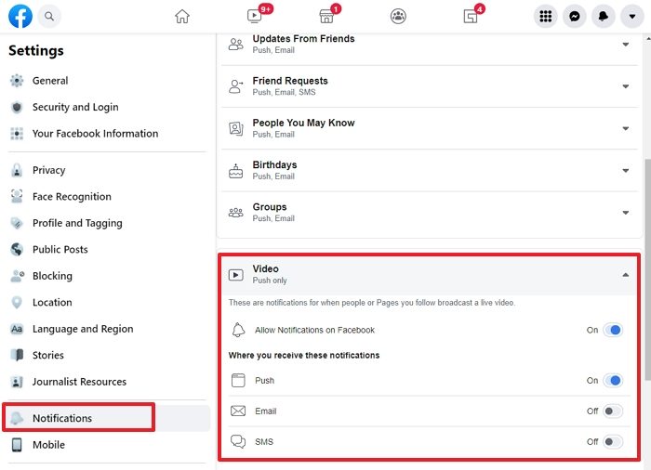
Task: Expand People You May Know arrow
Action: tap(625, 128)
